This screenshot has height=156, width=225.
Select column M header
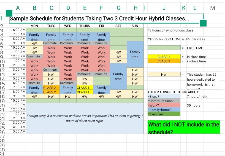tap(212, 8)
